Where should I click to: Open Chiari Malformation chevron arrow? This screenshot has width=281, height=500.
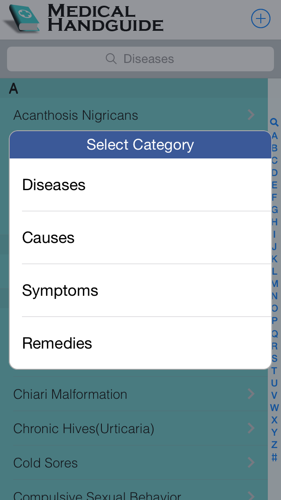pos(251,394)
